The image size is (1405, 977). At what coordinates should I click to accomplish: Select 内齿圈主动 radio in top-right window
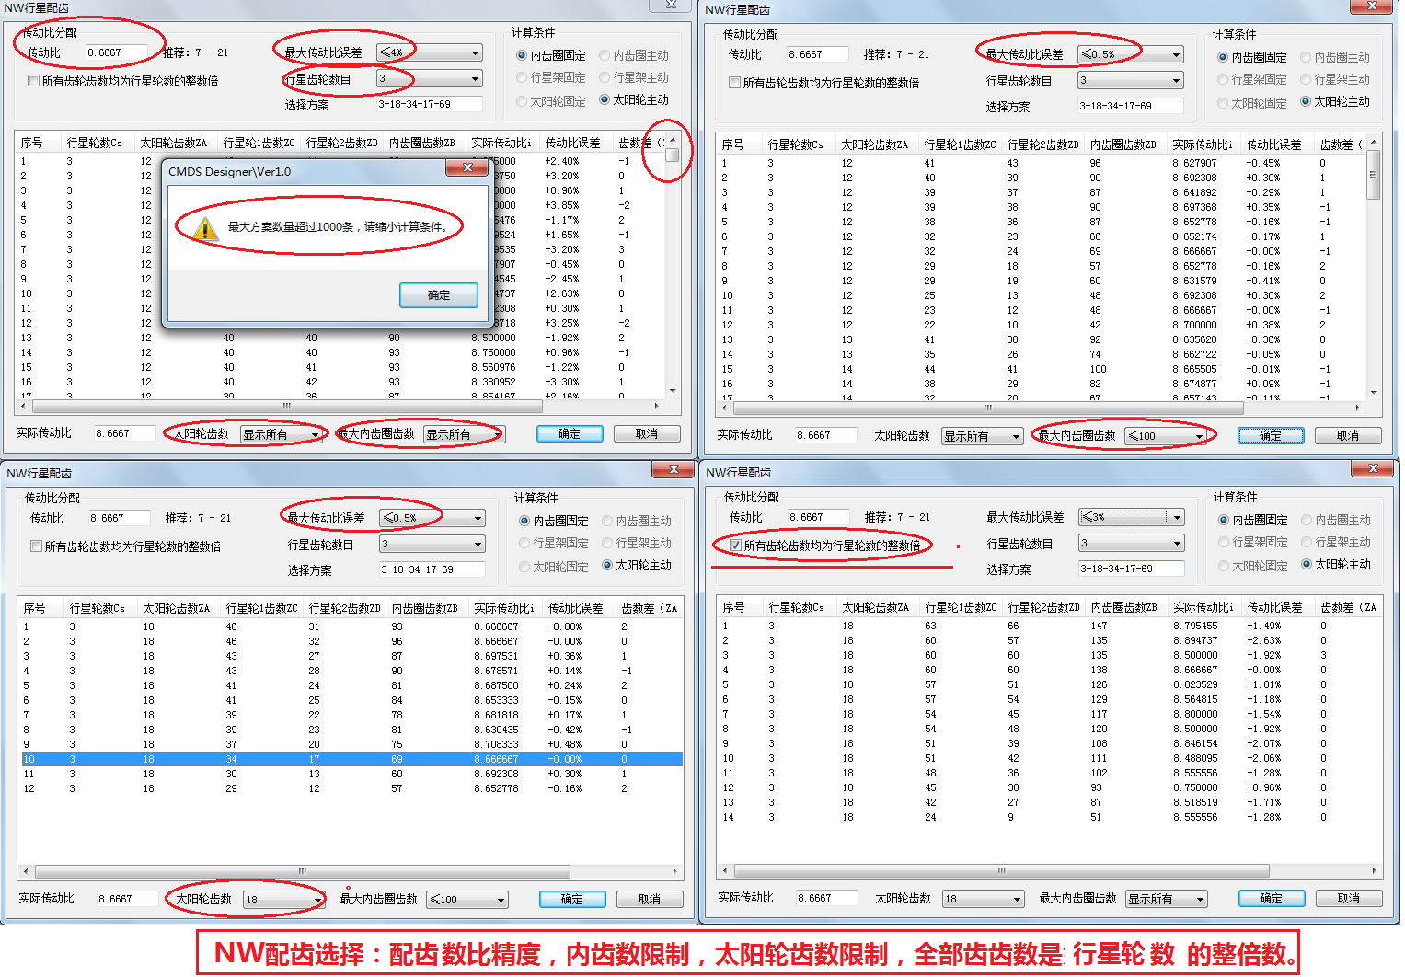[1306, 57]
